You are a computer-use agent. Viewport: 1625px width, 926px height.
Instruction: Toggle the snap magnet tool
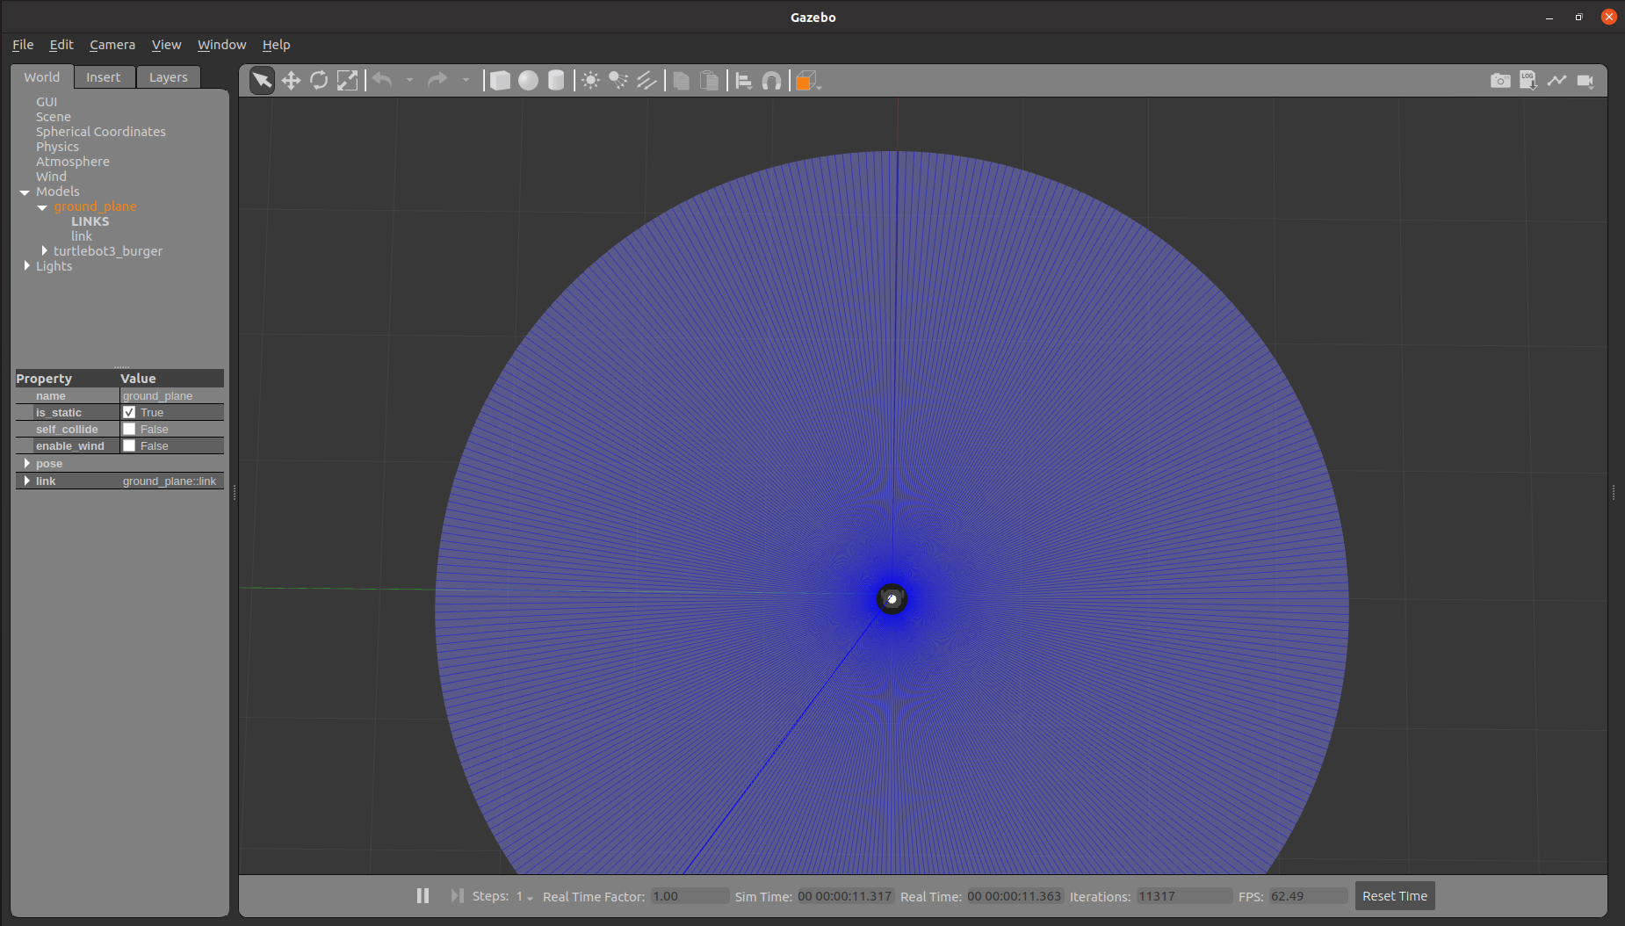tap(771, 81)
